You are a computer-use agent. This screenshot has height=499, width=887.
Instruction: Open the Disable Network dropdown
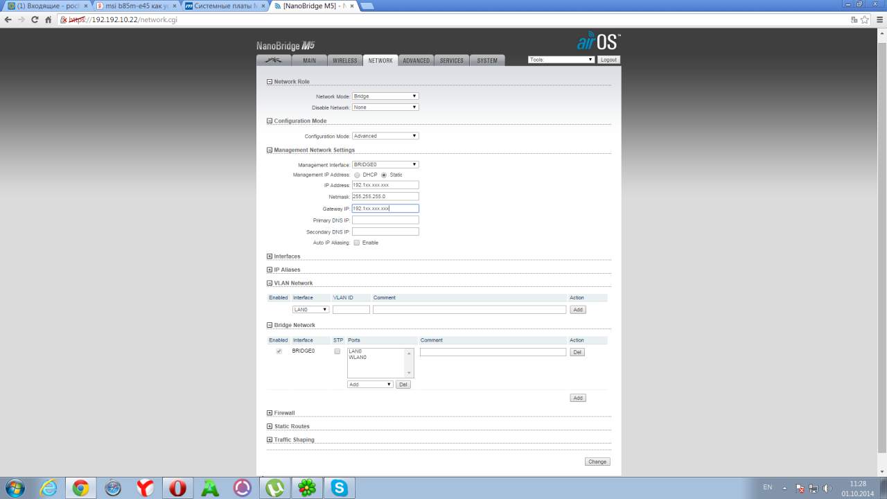(x=385, y=107)
